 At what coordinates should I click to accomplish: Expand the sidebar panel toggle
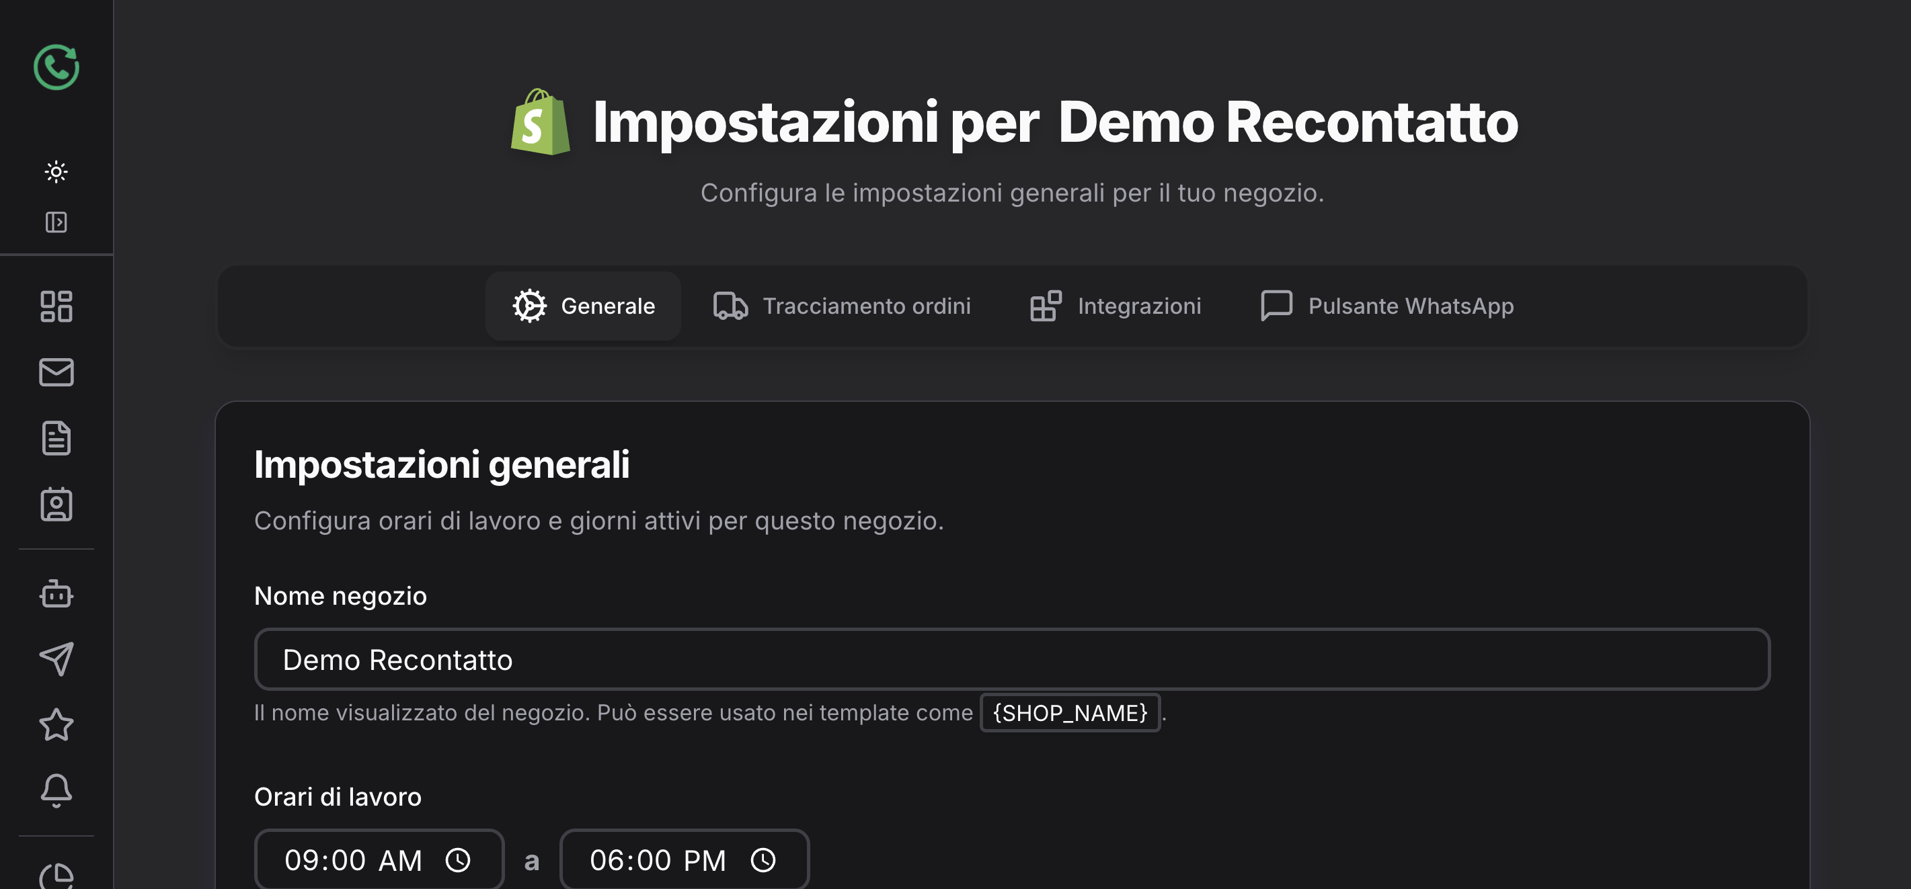[x=56, y=222]
